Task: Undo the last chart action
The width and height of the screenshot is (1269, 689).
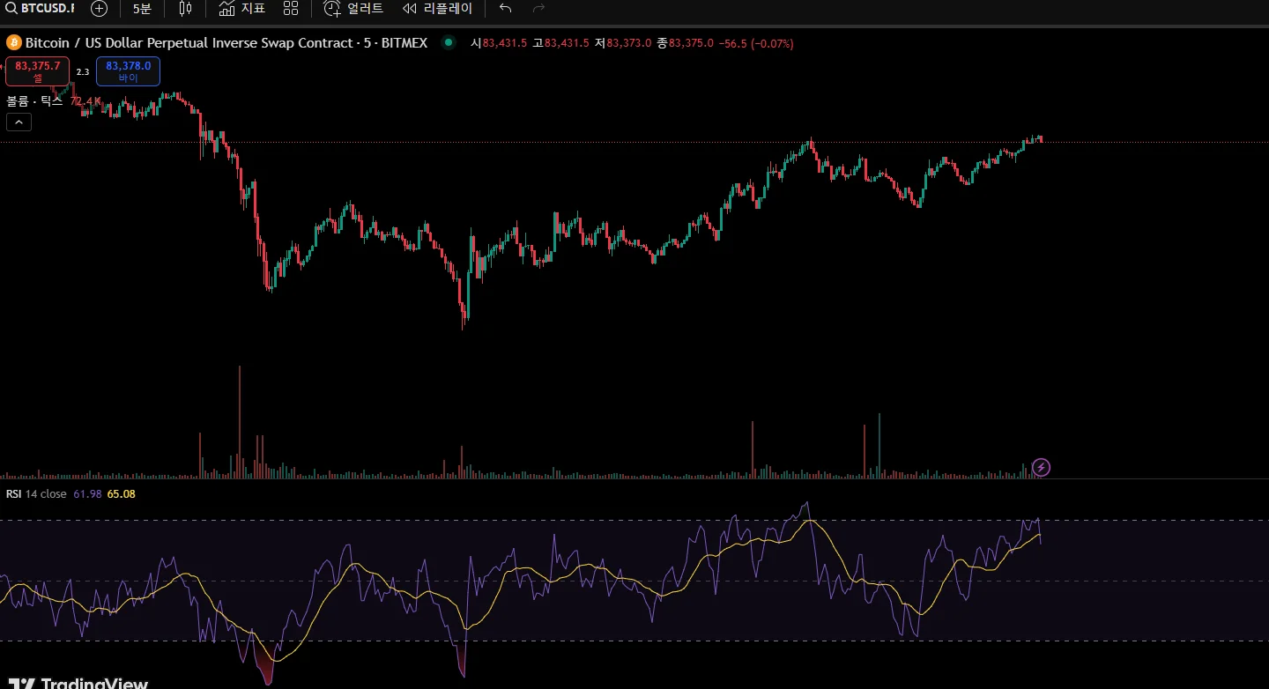Action: [x=505, y=9]
